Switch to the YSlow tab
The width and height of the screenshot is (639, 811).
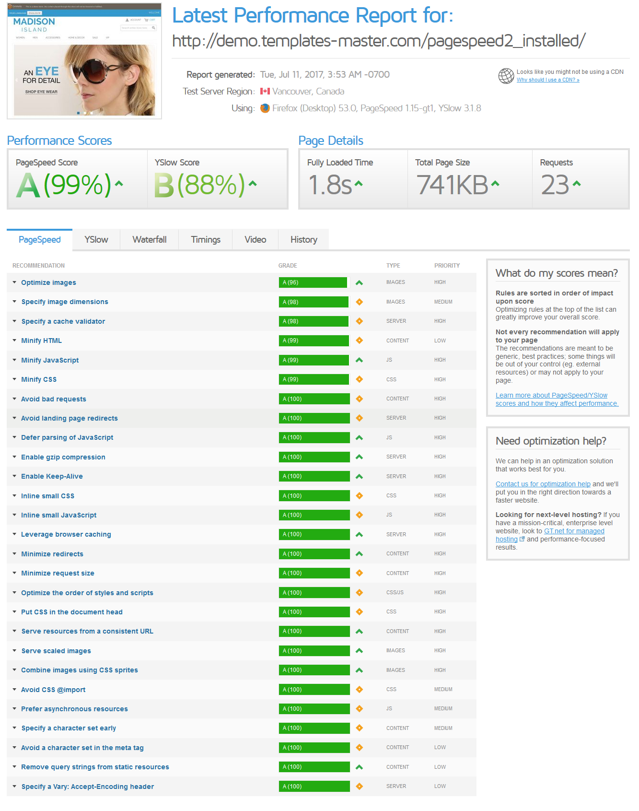pyautogui.click(x=96, y=240)
